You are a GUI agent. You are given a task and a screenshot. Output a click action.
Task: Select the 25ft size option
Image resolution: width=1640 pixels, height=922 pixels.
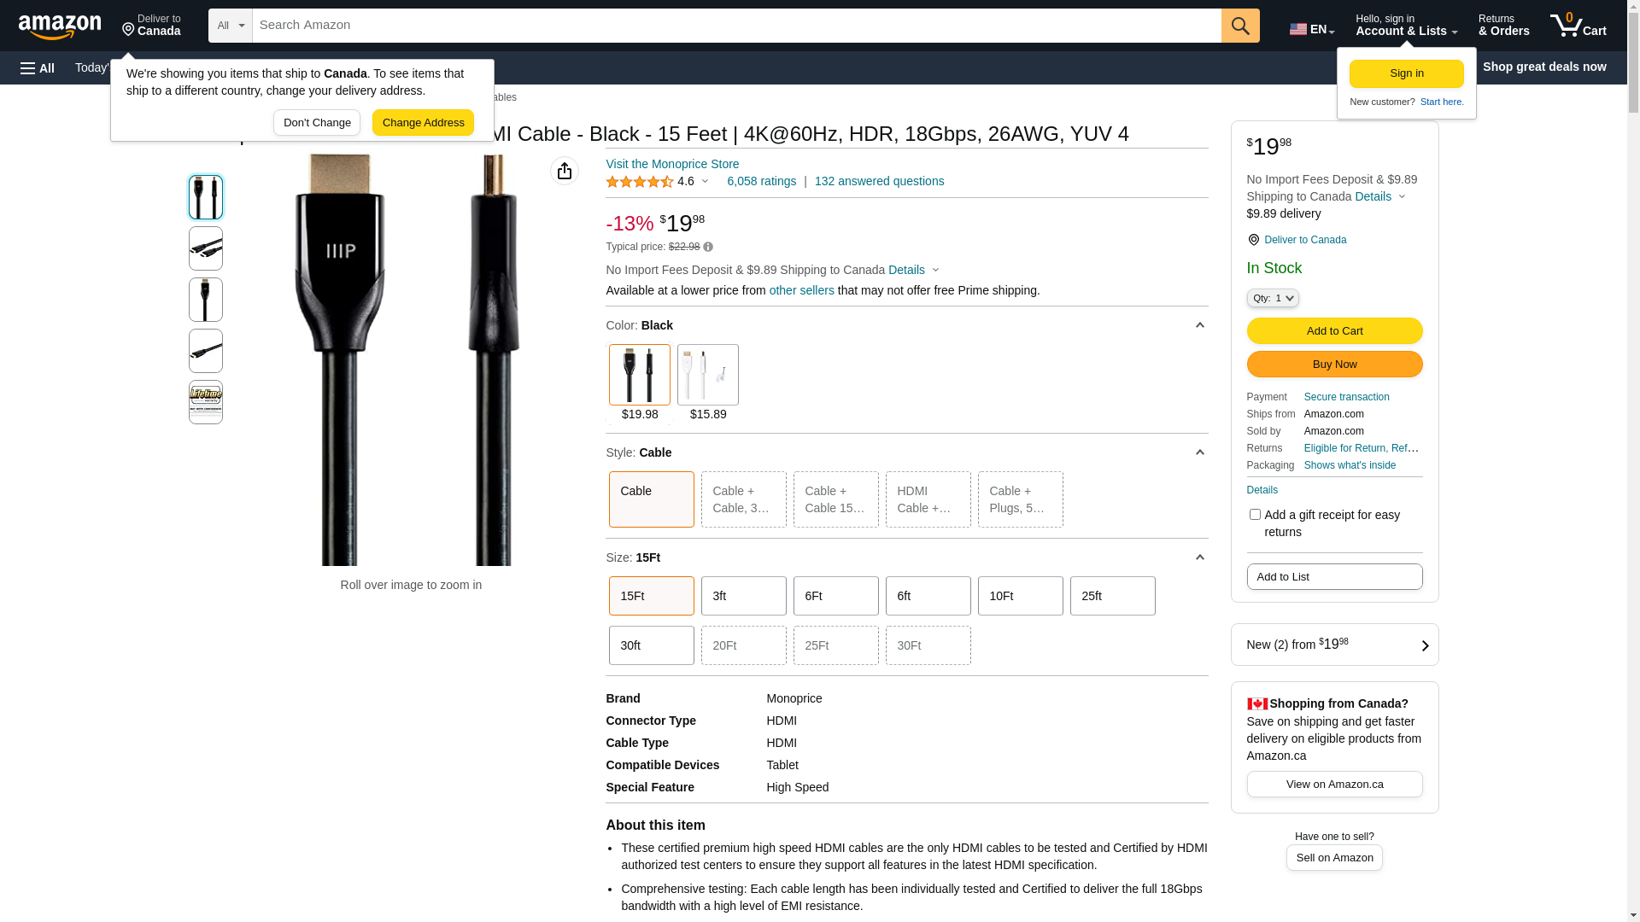1112,596
